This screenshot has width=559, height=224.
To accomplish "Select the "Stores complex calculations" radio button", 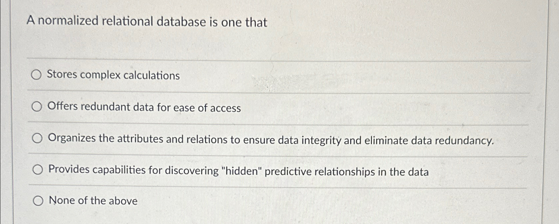I will [37, 75].
